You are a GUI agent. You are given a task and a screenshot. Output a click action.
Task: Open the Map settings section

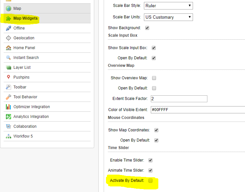pyautogui.click(x=47, y=9)
